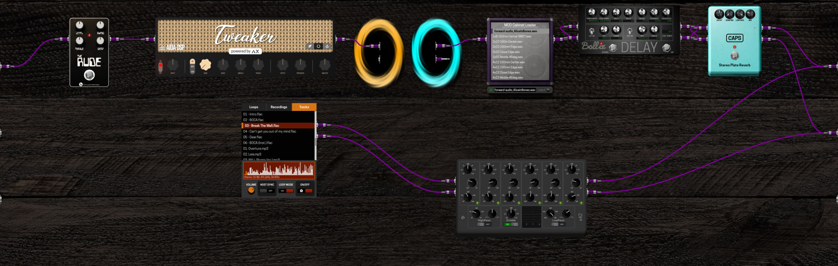838x266 pixels.
Task: Click the Stereo Plate Reverb footswitch
Action: point(734,55)
